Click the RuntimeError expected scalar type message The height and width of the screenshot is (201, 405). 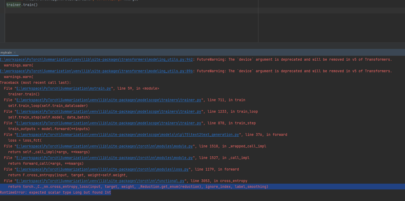55,193
